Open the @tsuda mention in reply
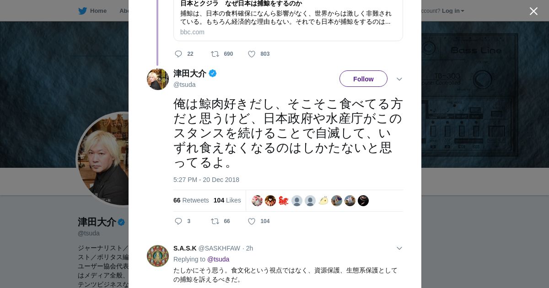The height and width of the screenshot is (288, 549). pyautogui.click(x=218, y=259)
